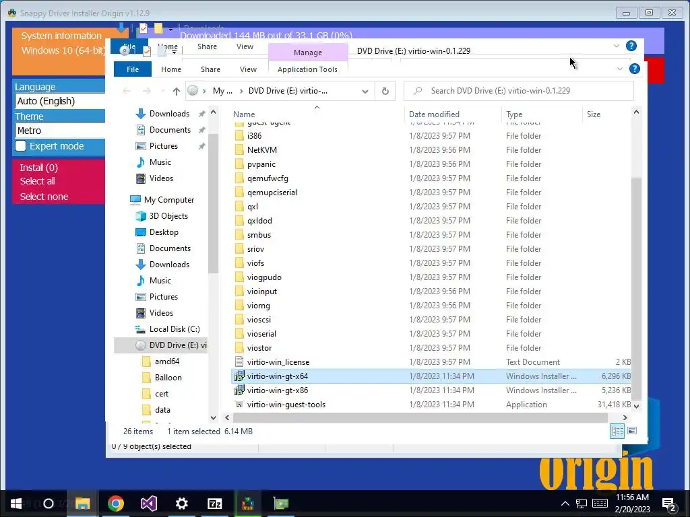Select the virtio-win-gt-x64 installer file
Image resolution: width=690 pixels, height=517 pixels.
(x=277, y=376)
